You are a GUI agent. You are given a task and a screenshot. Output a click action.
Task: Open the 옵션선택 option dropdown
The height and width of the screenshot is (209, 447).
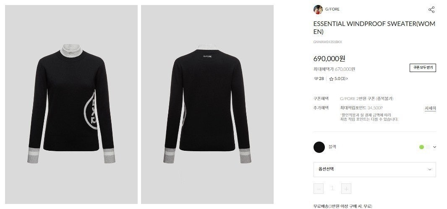374,170
